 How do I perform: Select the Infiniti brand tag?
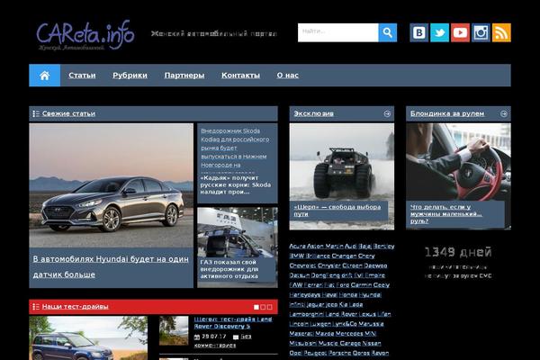pos(297,304)
